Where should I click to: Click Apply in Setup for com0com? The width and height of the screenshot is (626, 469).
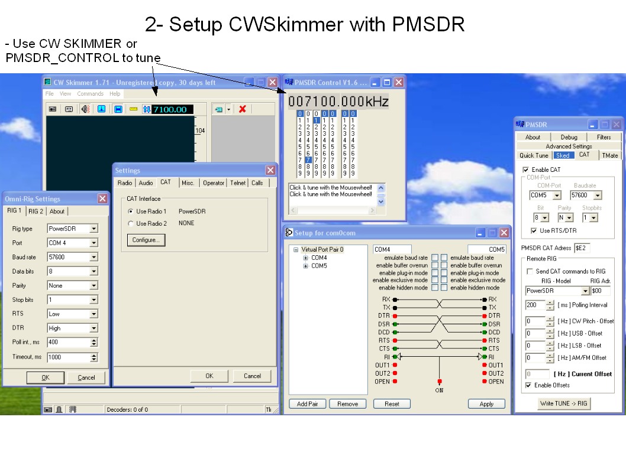487,403
